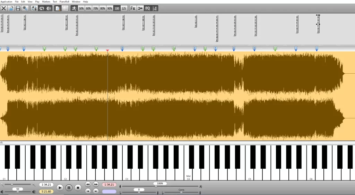Open the PianoRoll menu
The height and width of the screenshot is (195, 355).
(64, 2)
